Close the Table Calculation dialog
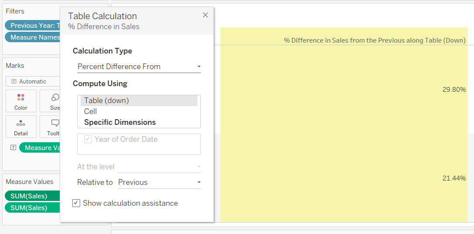Viewport: 474px width, 234px height. pos(206,15)
